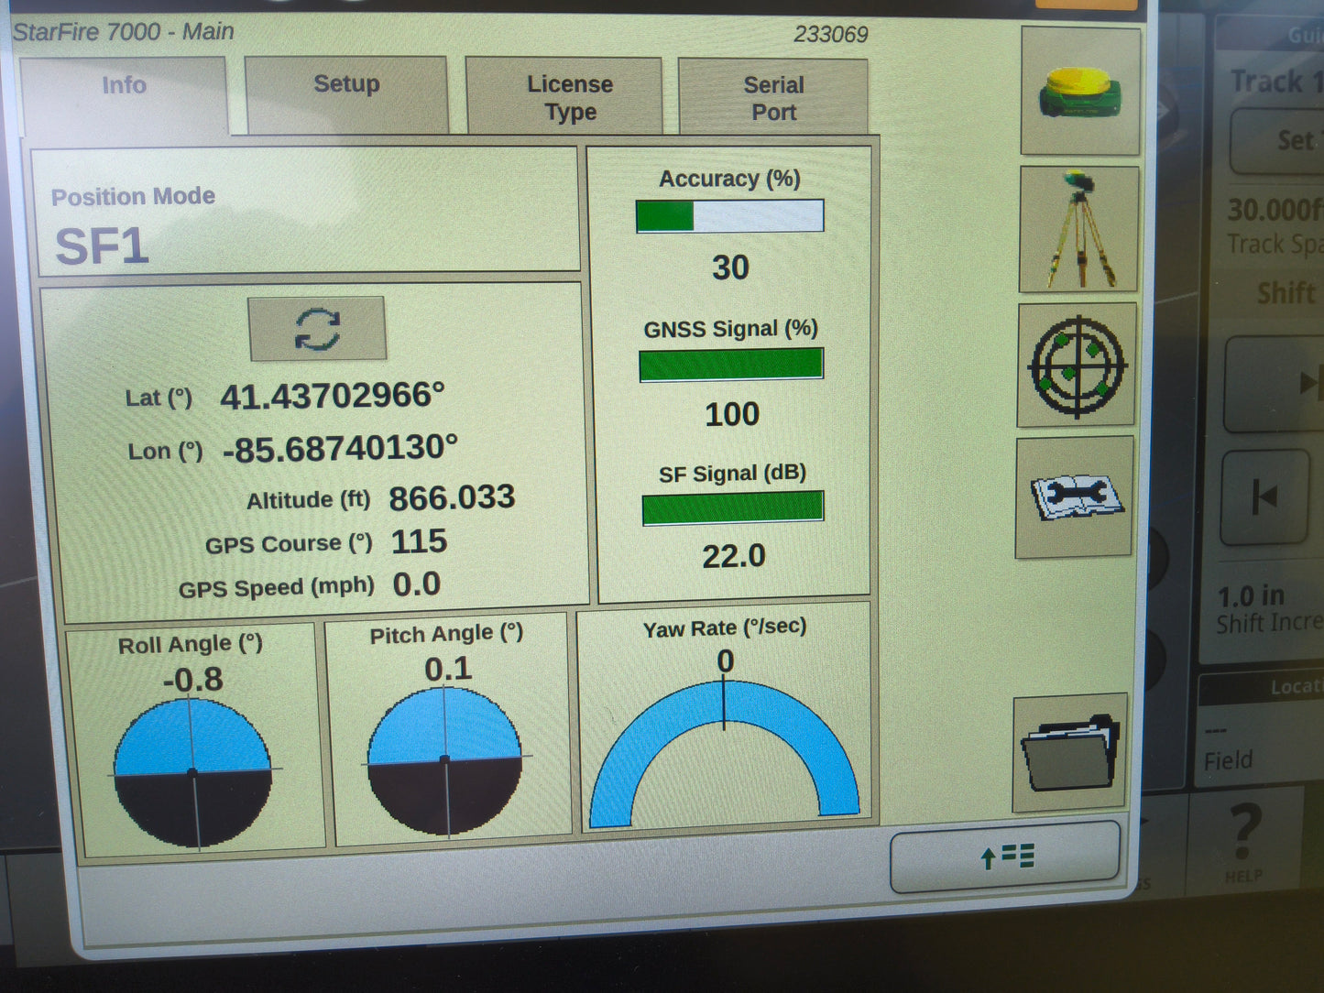Screen dimensions: 1324x993
Task: Switch to the Setup tab
Action: tap(346, 94)
